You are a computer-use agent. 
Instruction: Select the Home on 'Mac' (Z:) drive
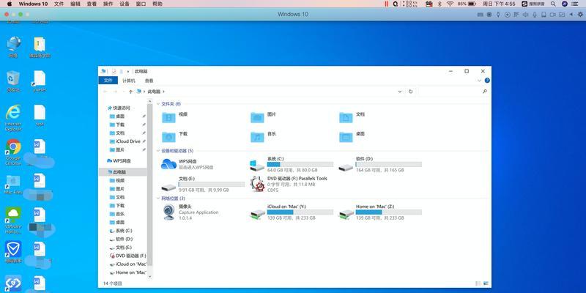click(x=380, y=212)
